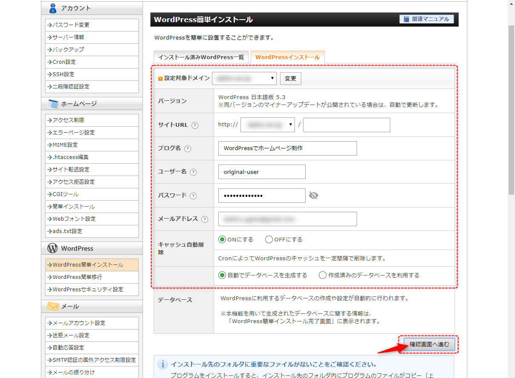Click the WordPress logo in sidebar

(53, 248)
